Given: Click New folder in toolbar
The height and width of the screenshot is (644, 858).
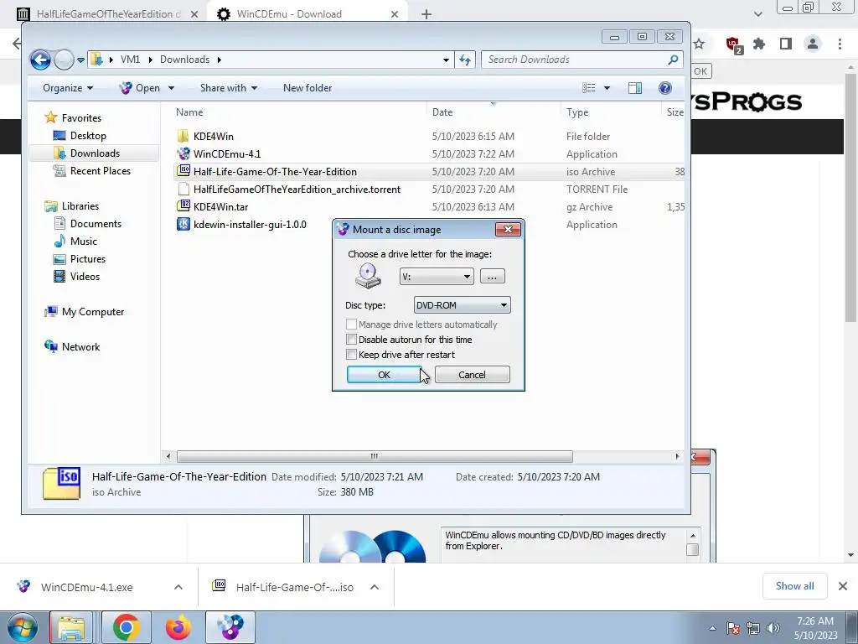Looking at the screenshot, I should [308, 88].
